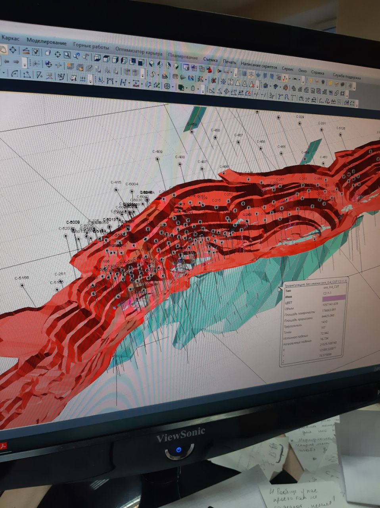Click the zoom undo magnifier icon

77,56
